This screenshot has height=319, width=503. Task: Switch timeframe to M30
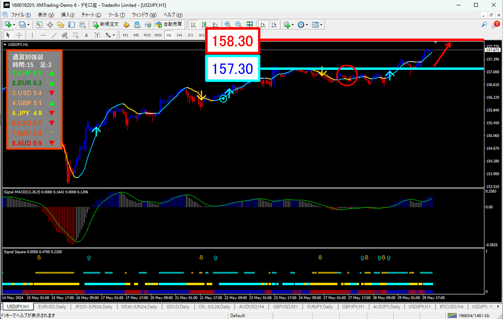click(x=158, y=35)
